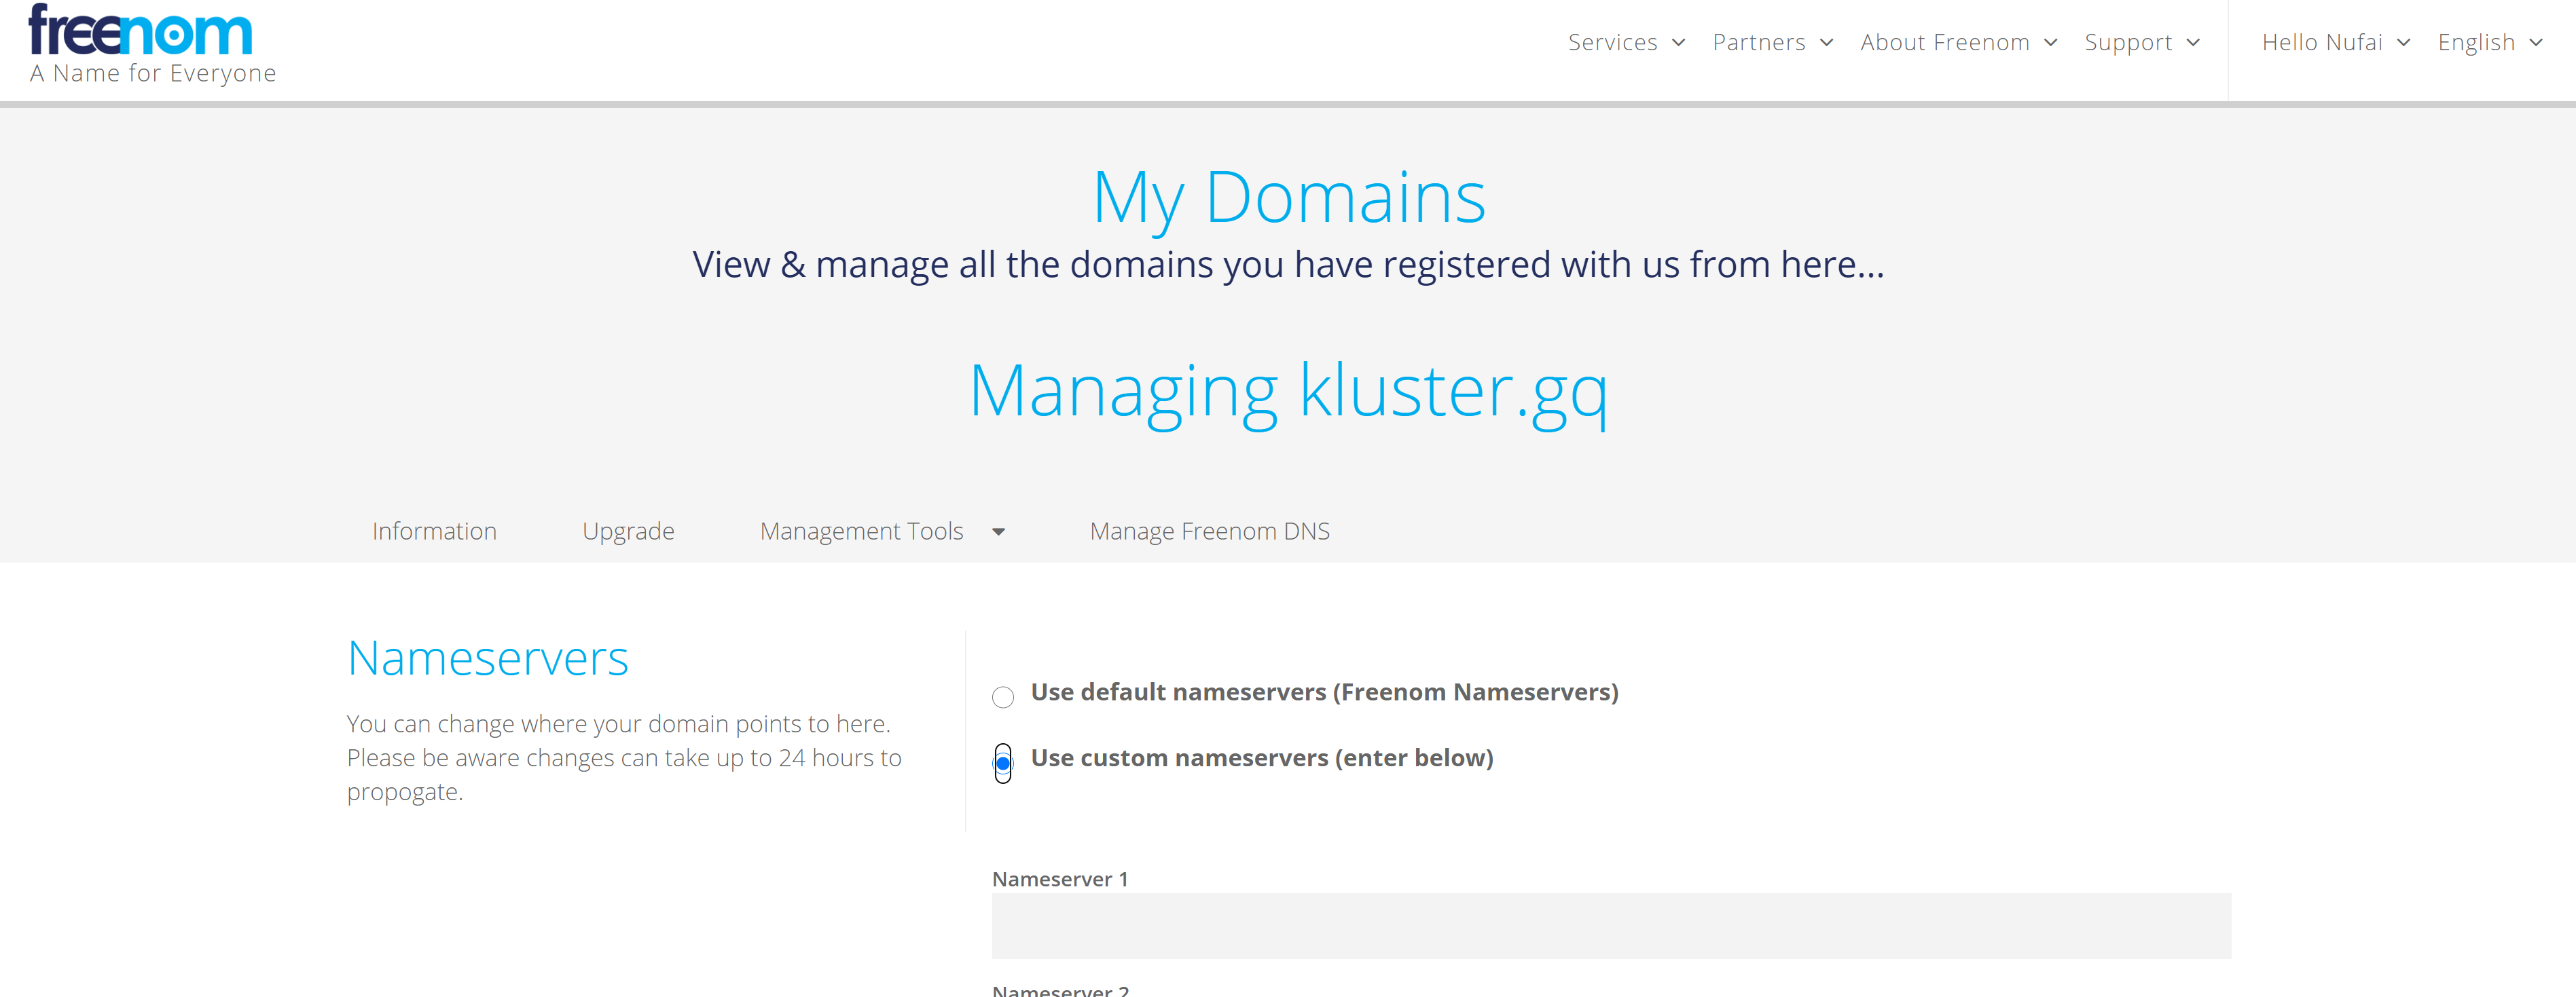
Task: Switch to the Information tab
Action: 434,531
